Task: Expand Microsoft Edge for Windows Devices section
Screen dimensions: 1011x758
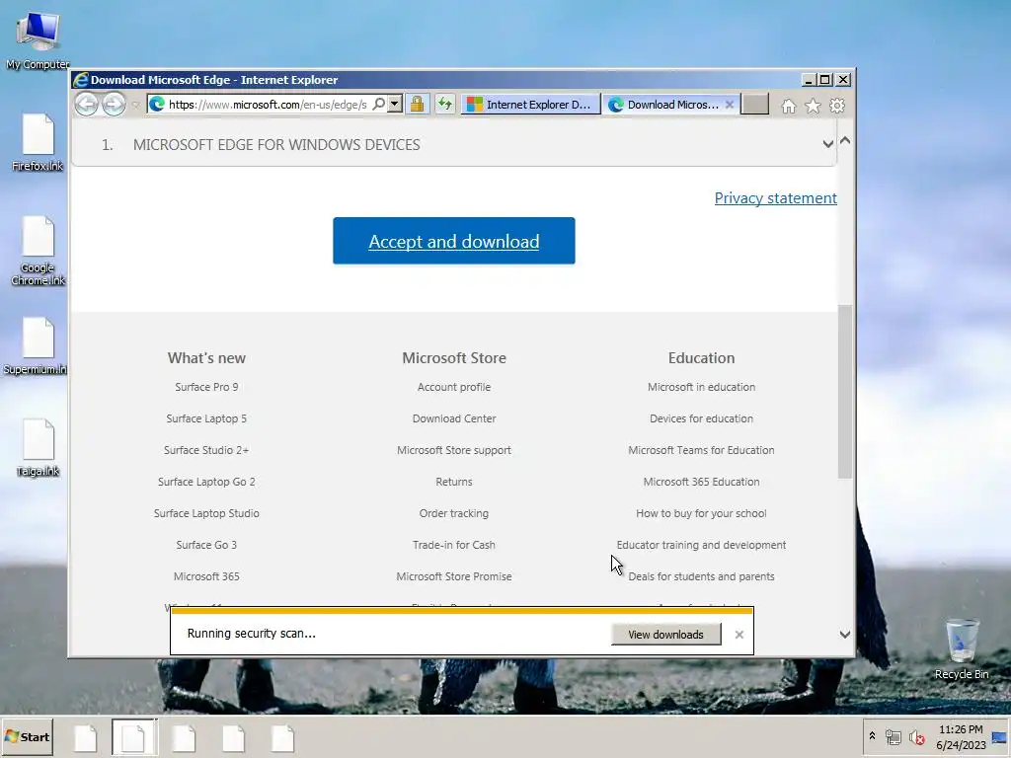Action: (x=454, y=144)
